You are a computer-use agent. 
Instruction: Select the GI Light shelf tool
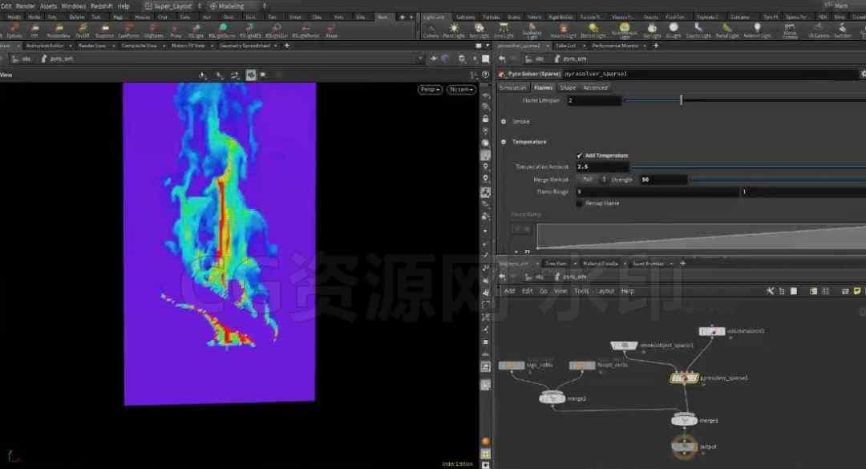click(x=674, y=30)
